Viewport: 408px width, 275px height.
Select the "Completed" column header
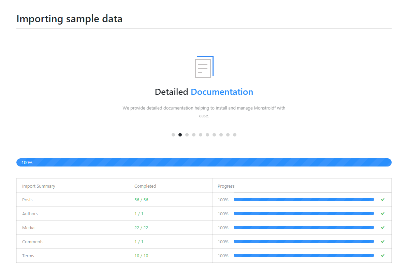point(145,186)
